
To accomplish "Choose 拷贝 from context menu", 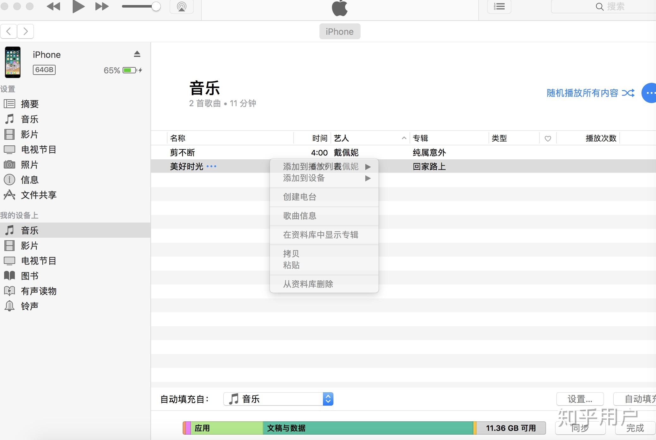I will 324,254.
